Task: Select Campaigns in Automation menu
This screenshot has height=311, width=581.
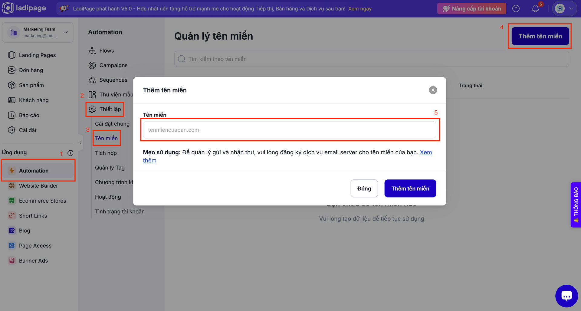Action: pos(113,65)
